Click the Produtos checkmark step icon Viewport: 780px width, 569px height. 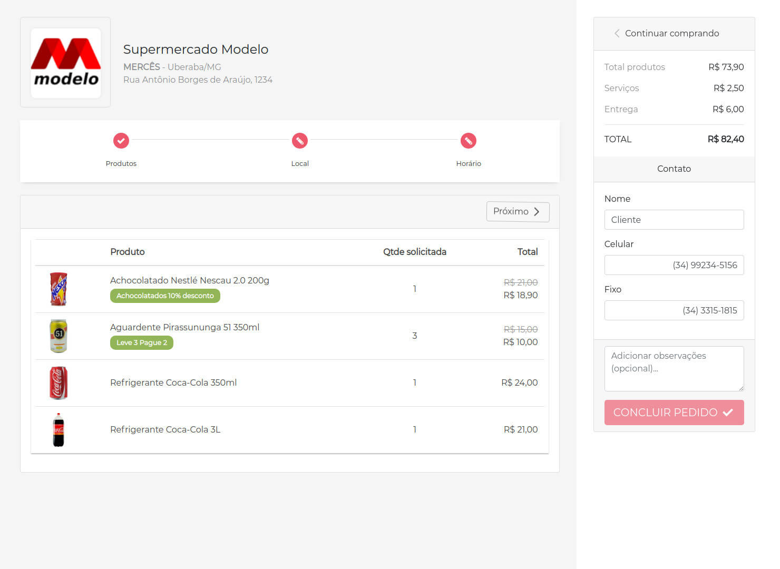[121, 141]
